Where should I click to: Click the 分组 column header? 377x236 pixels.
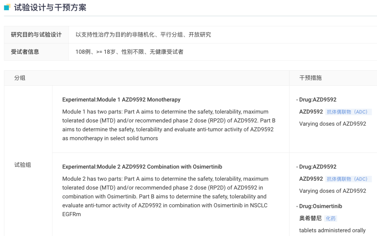click(20, 78)
